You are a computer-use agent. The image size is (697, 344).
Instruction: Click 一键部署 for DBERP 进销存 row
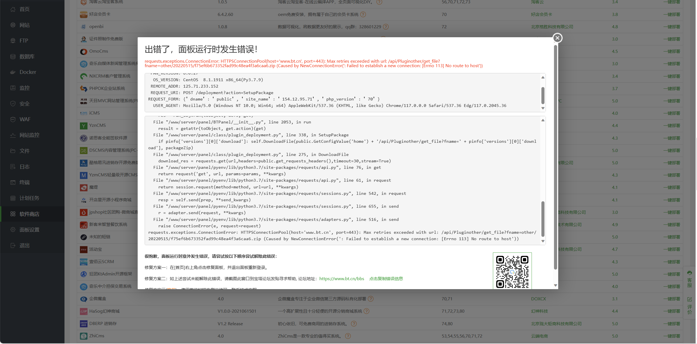click(672, 324)
